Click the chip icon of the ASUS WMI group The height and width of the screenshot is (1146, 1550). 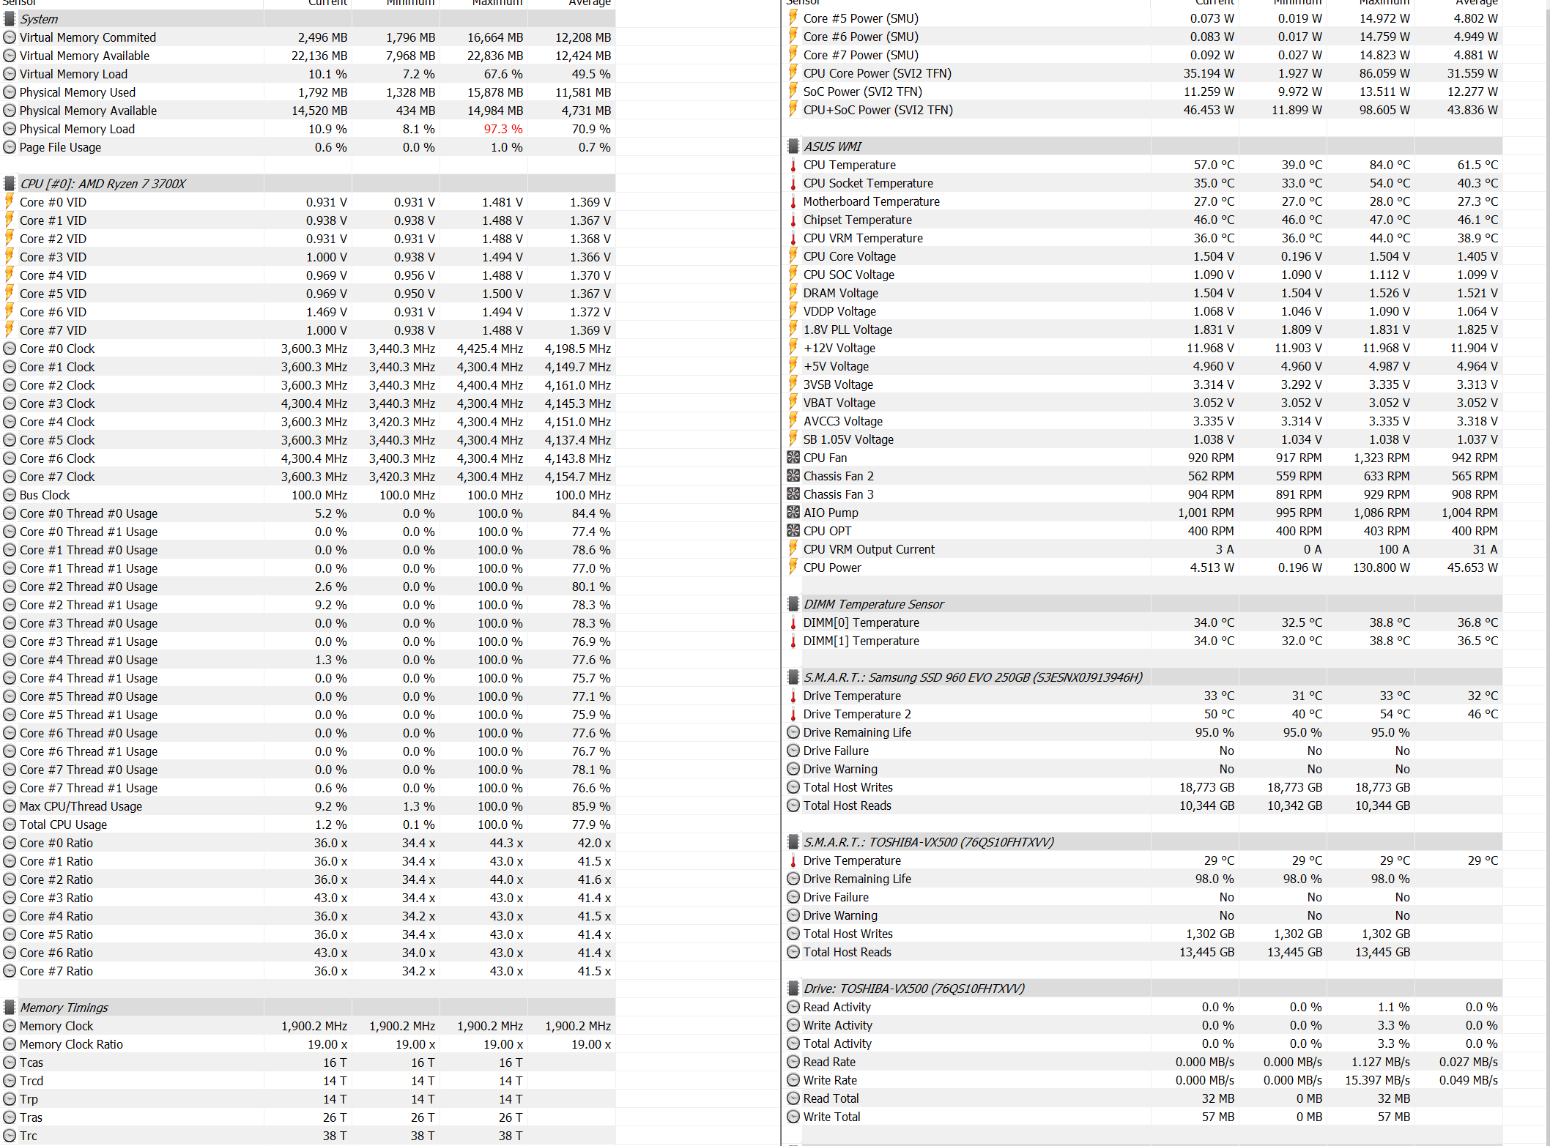(793, 146)
